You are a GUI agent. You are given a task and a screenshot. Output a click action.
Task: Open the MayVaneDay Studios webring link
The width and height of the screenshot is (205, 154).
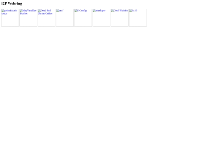pos(28,17)
